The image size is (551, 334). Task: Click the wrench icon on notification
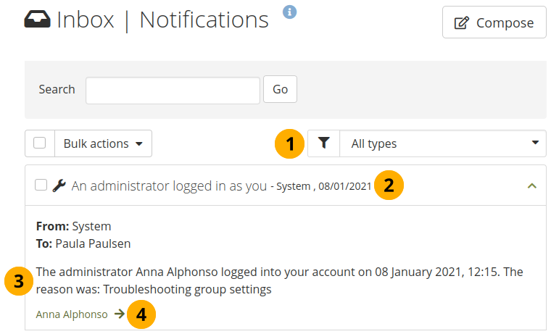59,185
